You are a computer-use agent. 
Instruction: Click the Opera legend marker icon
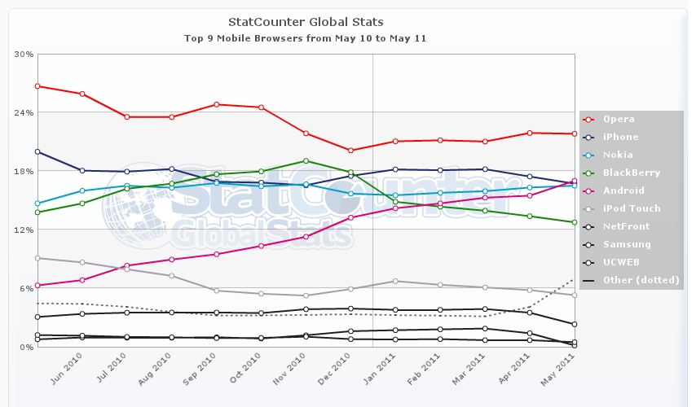point(589,120)
